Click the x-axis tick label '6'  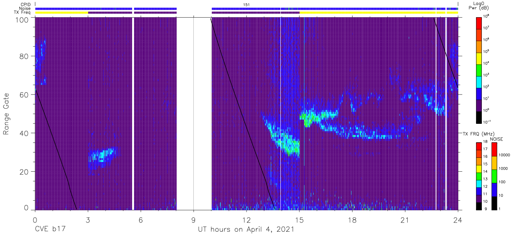(140, 220)
